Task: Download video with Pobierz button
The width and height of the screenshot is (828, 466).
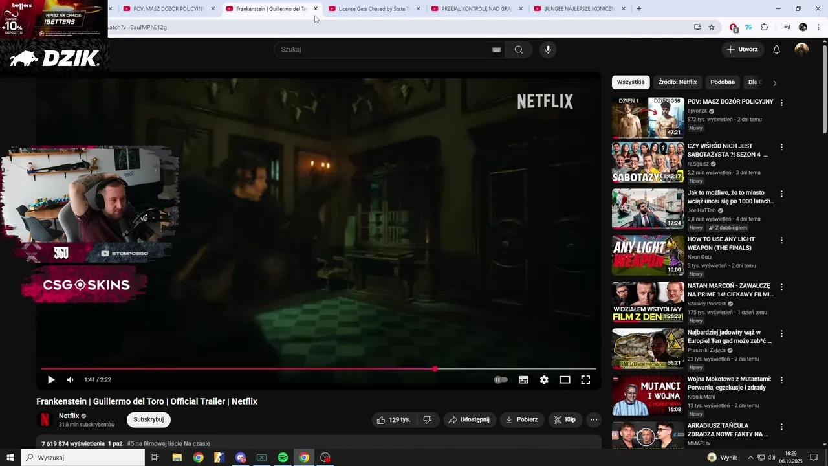Action: pyautogui.click(x=522, y=419)
